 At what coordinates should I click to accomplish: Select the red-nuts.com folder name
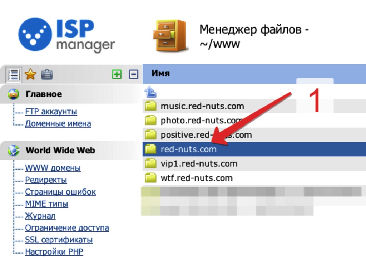(189, 149)
